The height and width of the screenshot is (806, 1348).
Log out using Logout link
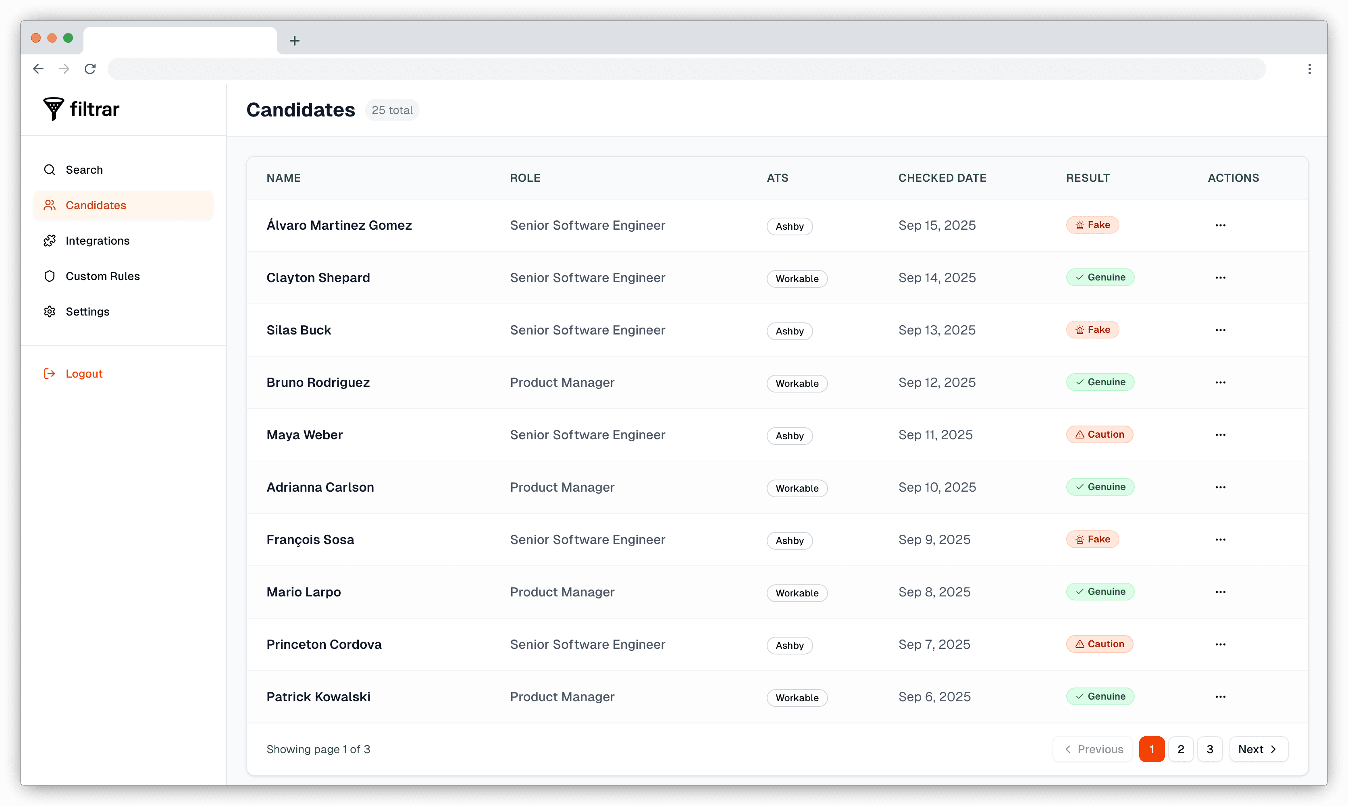point(73,374)
